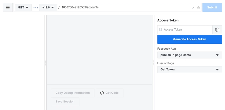
Task: Click the Submit button
Action: (212, 8)
